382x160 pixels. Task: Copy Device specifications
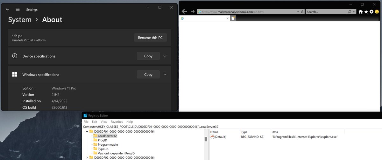tap(148, 56)
